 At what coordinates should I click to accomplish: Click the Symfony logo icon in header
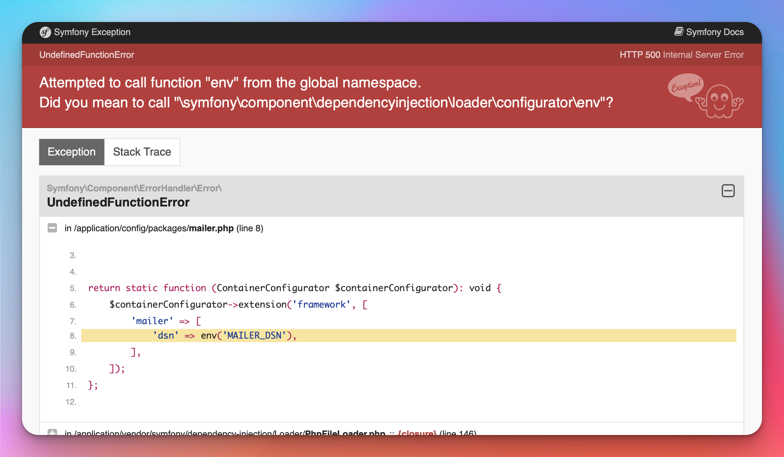click(45, 32)
